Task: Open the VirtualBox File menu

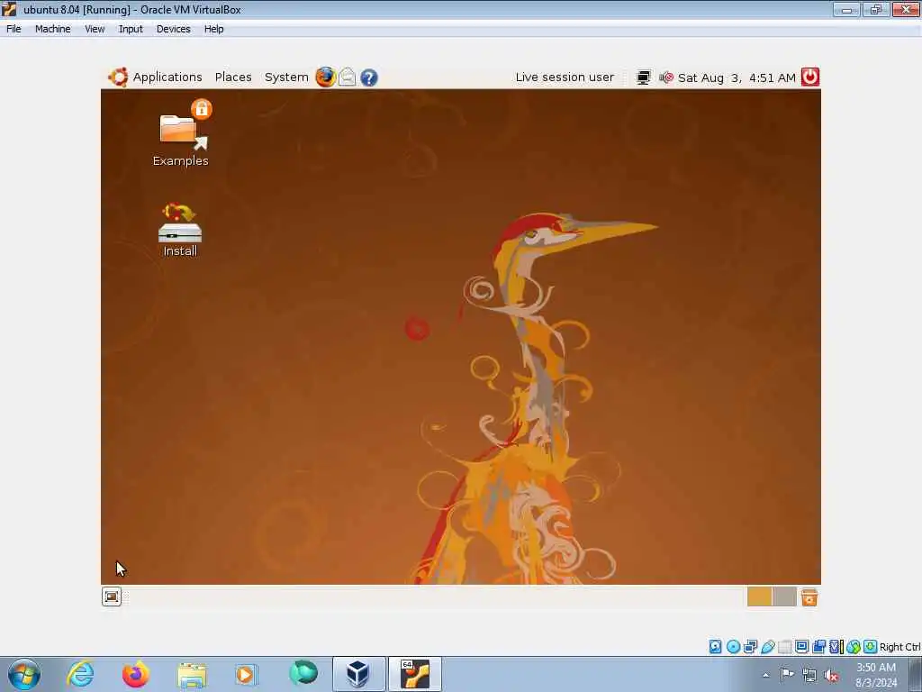Action: (14, 29)
